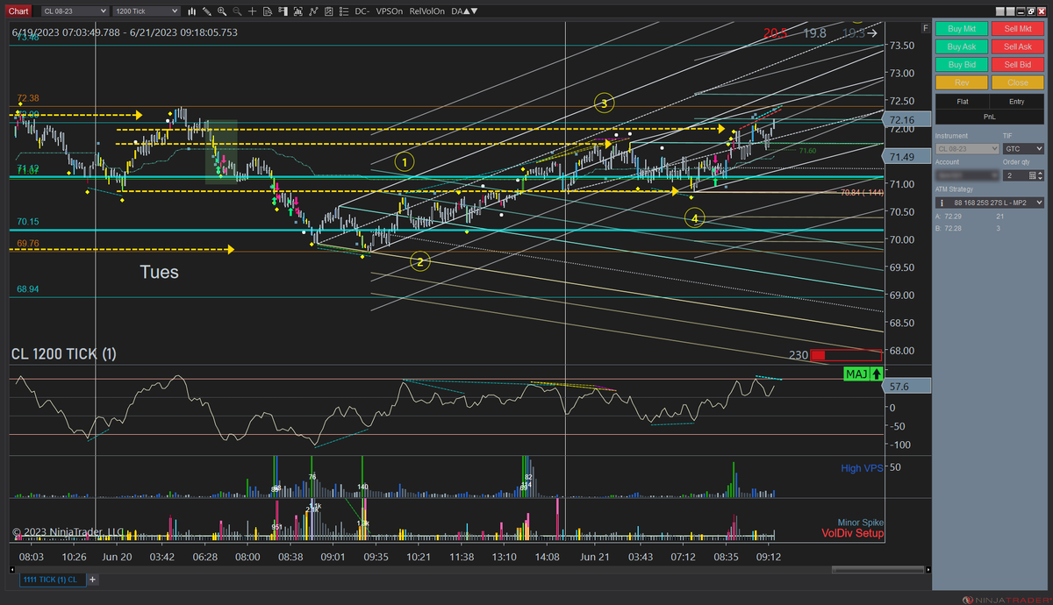Click the Buy Bid button
This screenshot has height=605, width=1053.
point(962,65)
